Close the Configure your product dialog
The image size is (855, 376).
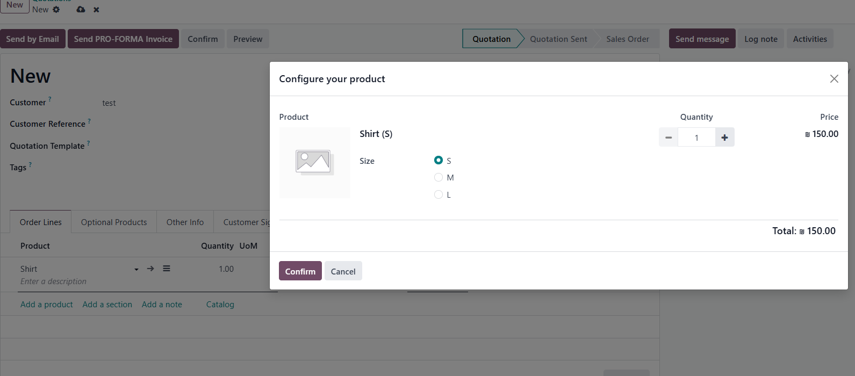834,79
